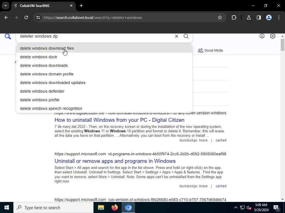Viewport: 285px width, 213px height.
Task: Click into the search query field
Action: point(95,36)
